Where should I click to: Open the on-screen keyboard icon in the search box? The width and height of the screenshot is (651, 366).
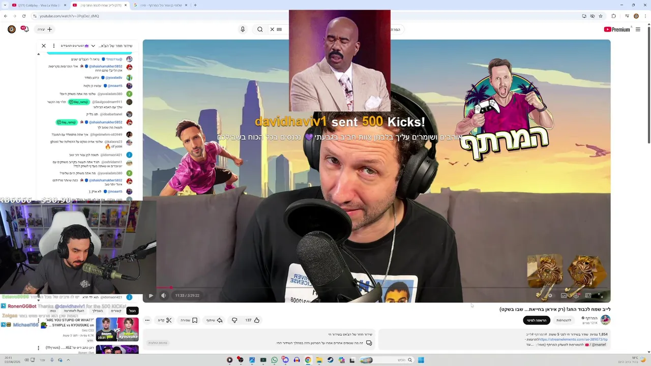point(279,29)
